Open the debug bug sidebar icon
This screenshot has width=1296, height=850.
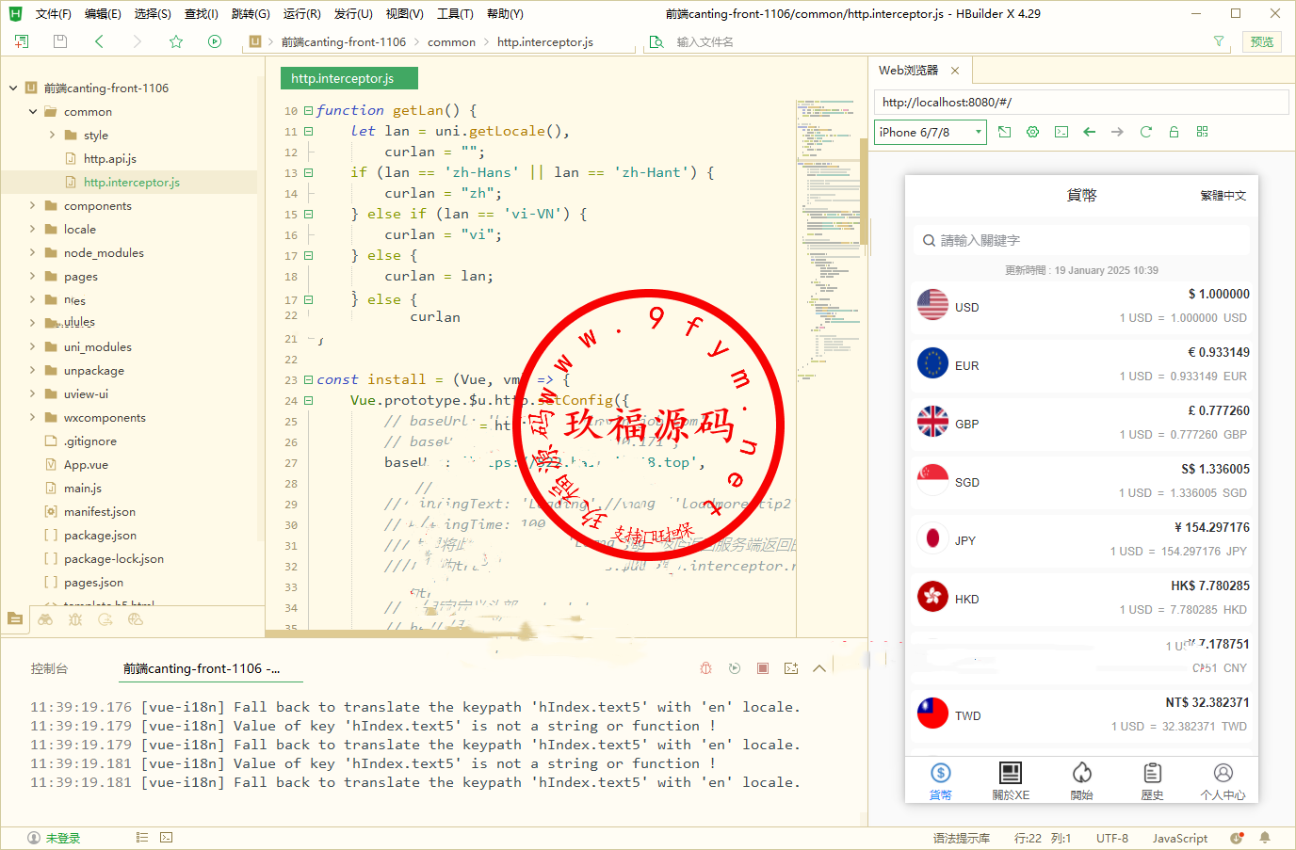[75, 618]
